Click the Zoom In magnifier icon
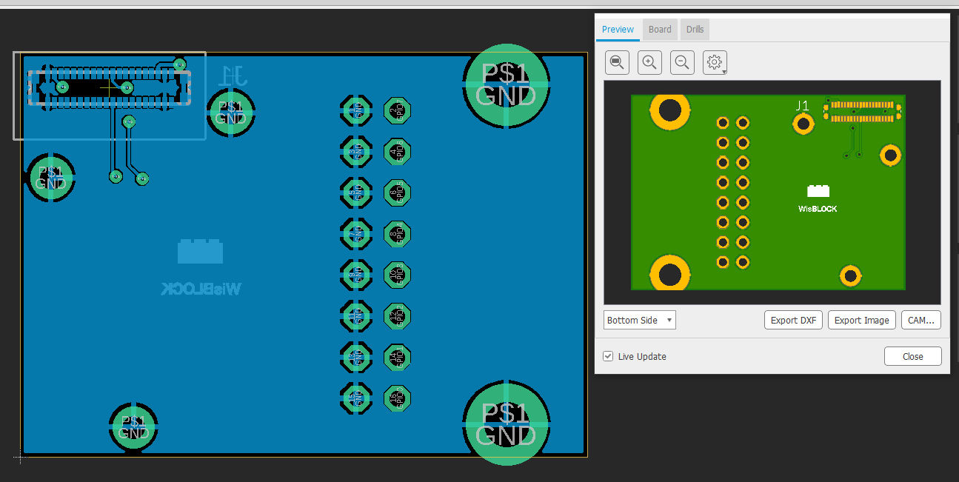959x482 pixels. pos(649,62)
